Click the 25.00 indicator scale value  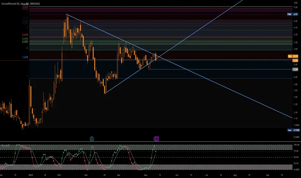(296, 163)
